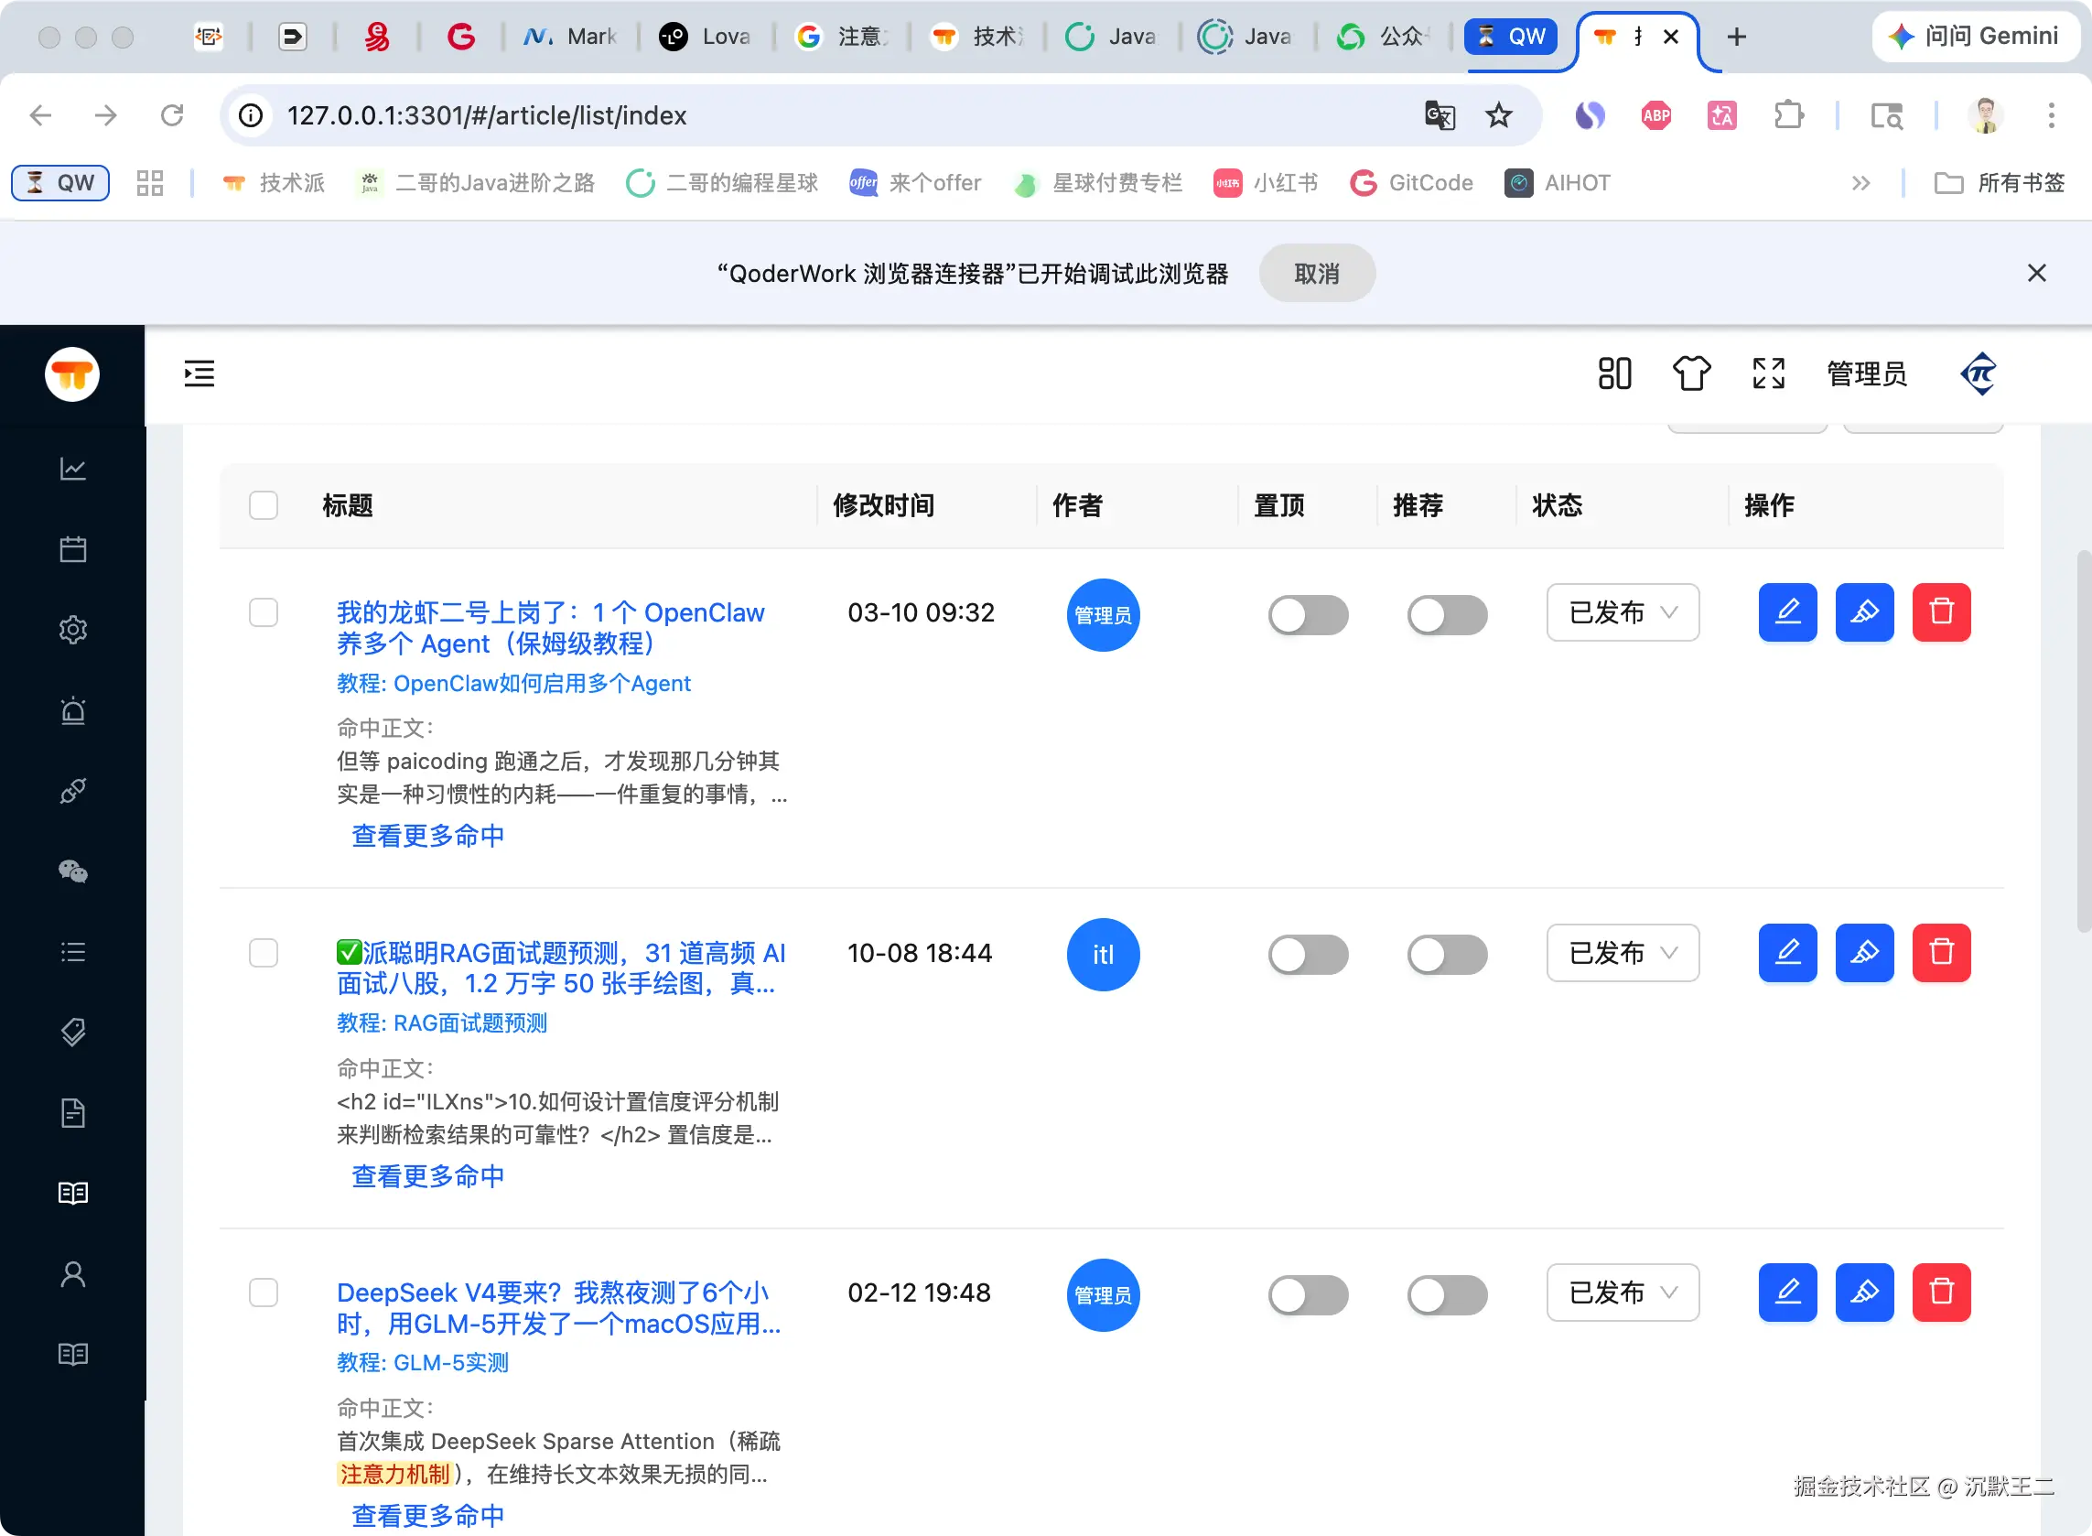The width and height of the screenshot is (2092, 1536).
Task: Delete the OpenClaw article with trash button
Action: pyautogui.click(x=1941, y=612)
